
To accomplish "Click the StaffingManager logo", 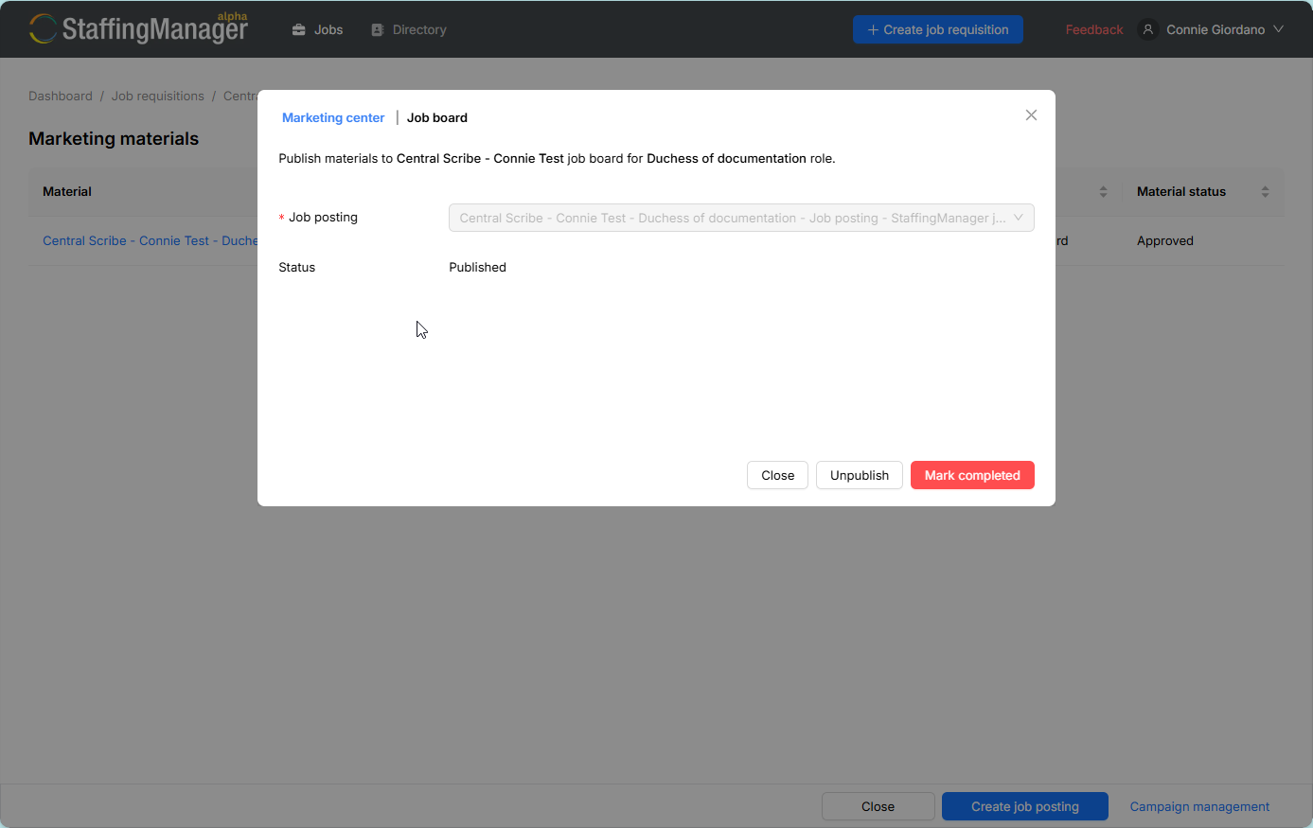I will click(x=138, y=28).
